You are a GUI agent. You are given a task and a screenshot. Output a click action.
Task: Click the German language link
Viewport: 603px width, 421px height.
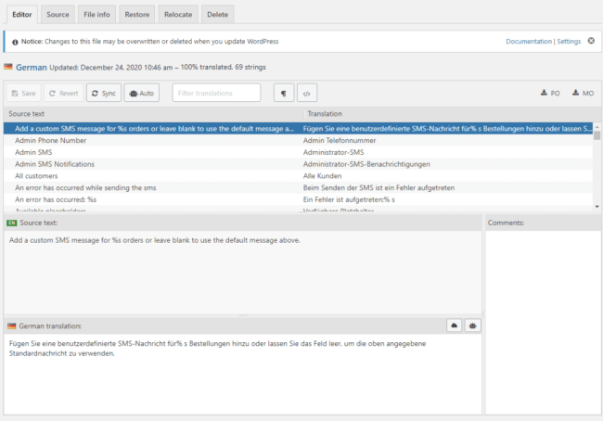[32, 68]
